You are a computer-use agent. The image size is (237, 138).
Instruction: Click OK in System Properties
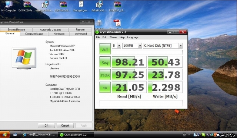pos(46,125)
